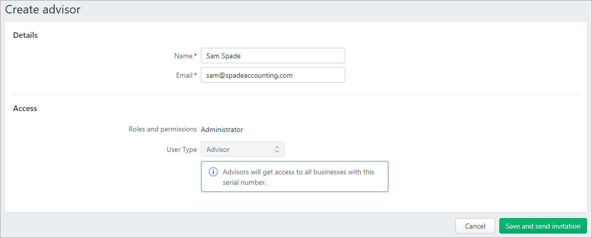Click Save and send invitation
592x238 pixels.
[x=543, y=226]
